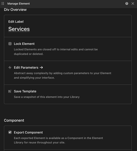Image resolution: width=137 pixels, height=151 pixels.
Task: Click the Export Component label
Action: coord(28,132)
